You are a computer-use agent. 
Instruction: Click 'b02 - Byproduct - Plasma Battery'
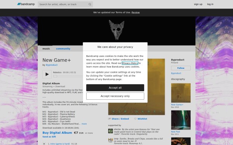coord(59,114)
